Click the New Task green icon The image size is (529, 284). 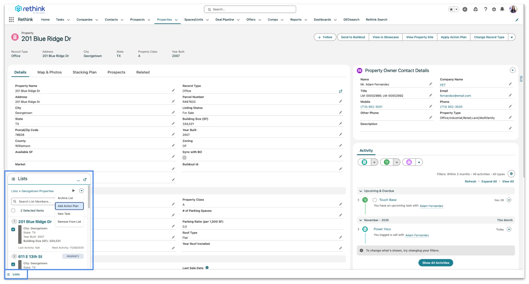tap(387, 162)
